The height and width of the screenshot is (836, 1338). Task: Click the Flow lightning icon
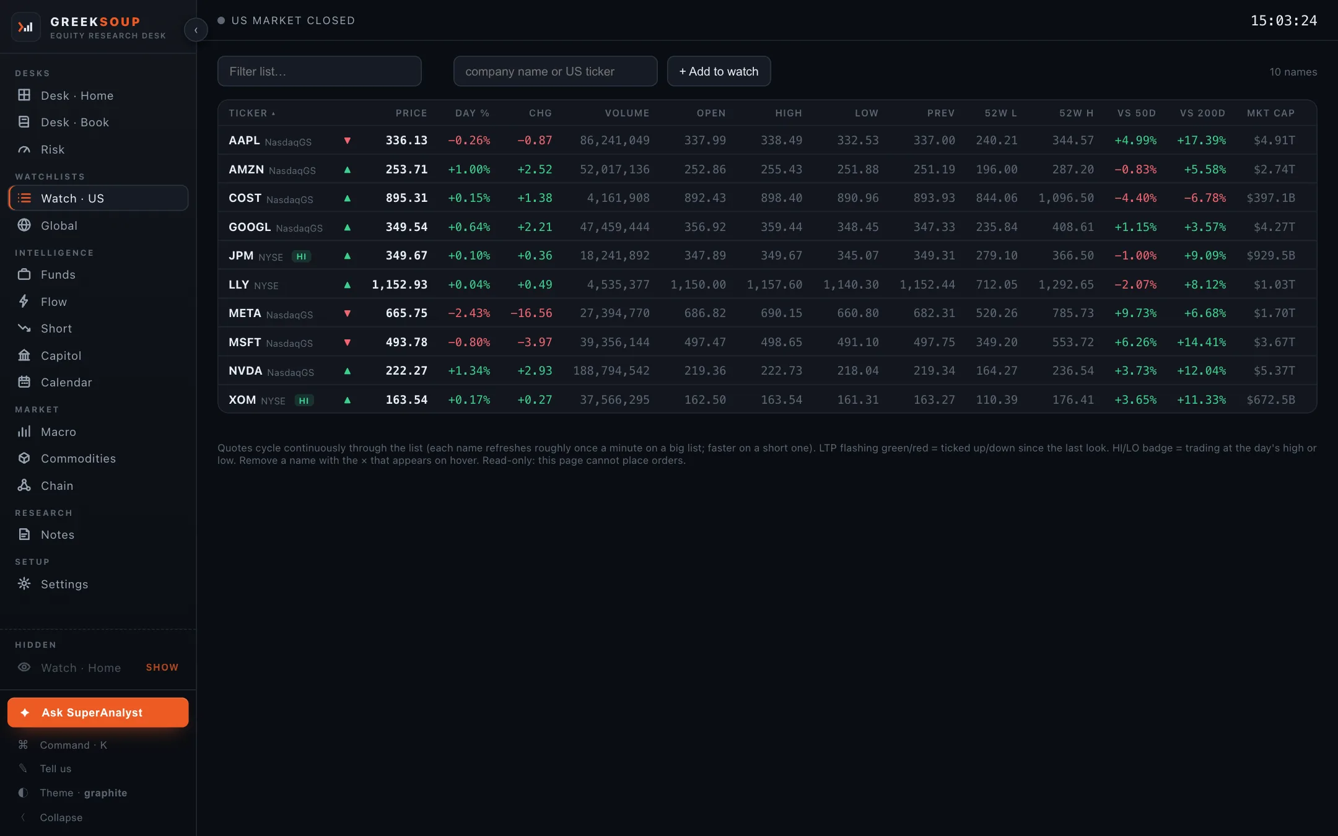pos(24,301)
